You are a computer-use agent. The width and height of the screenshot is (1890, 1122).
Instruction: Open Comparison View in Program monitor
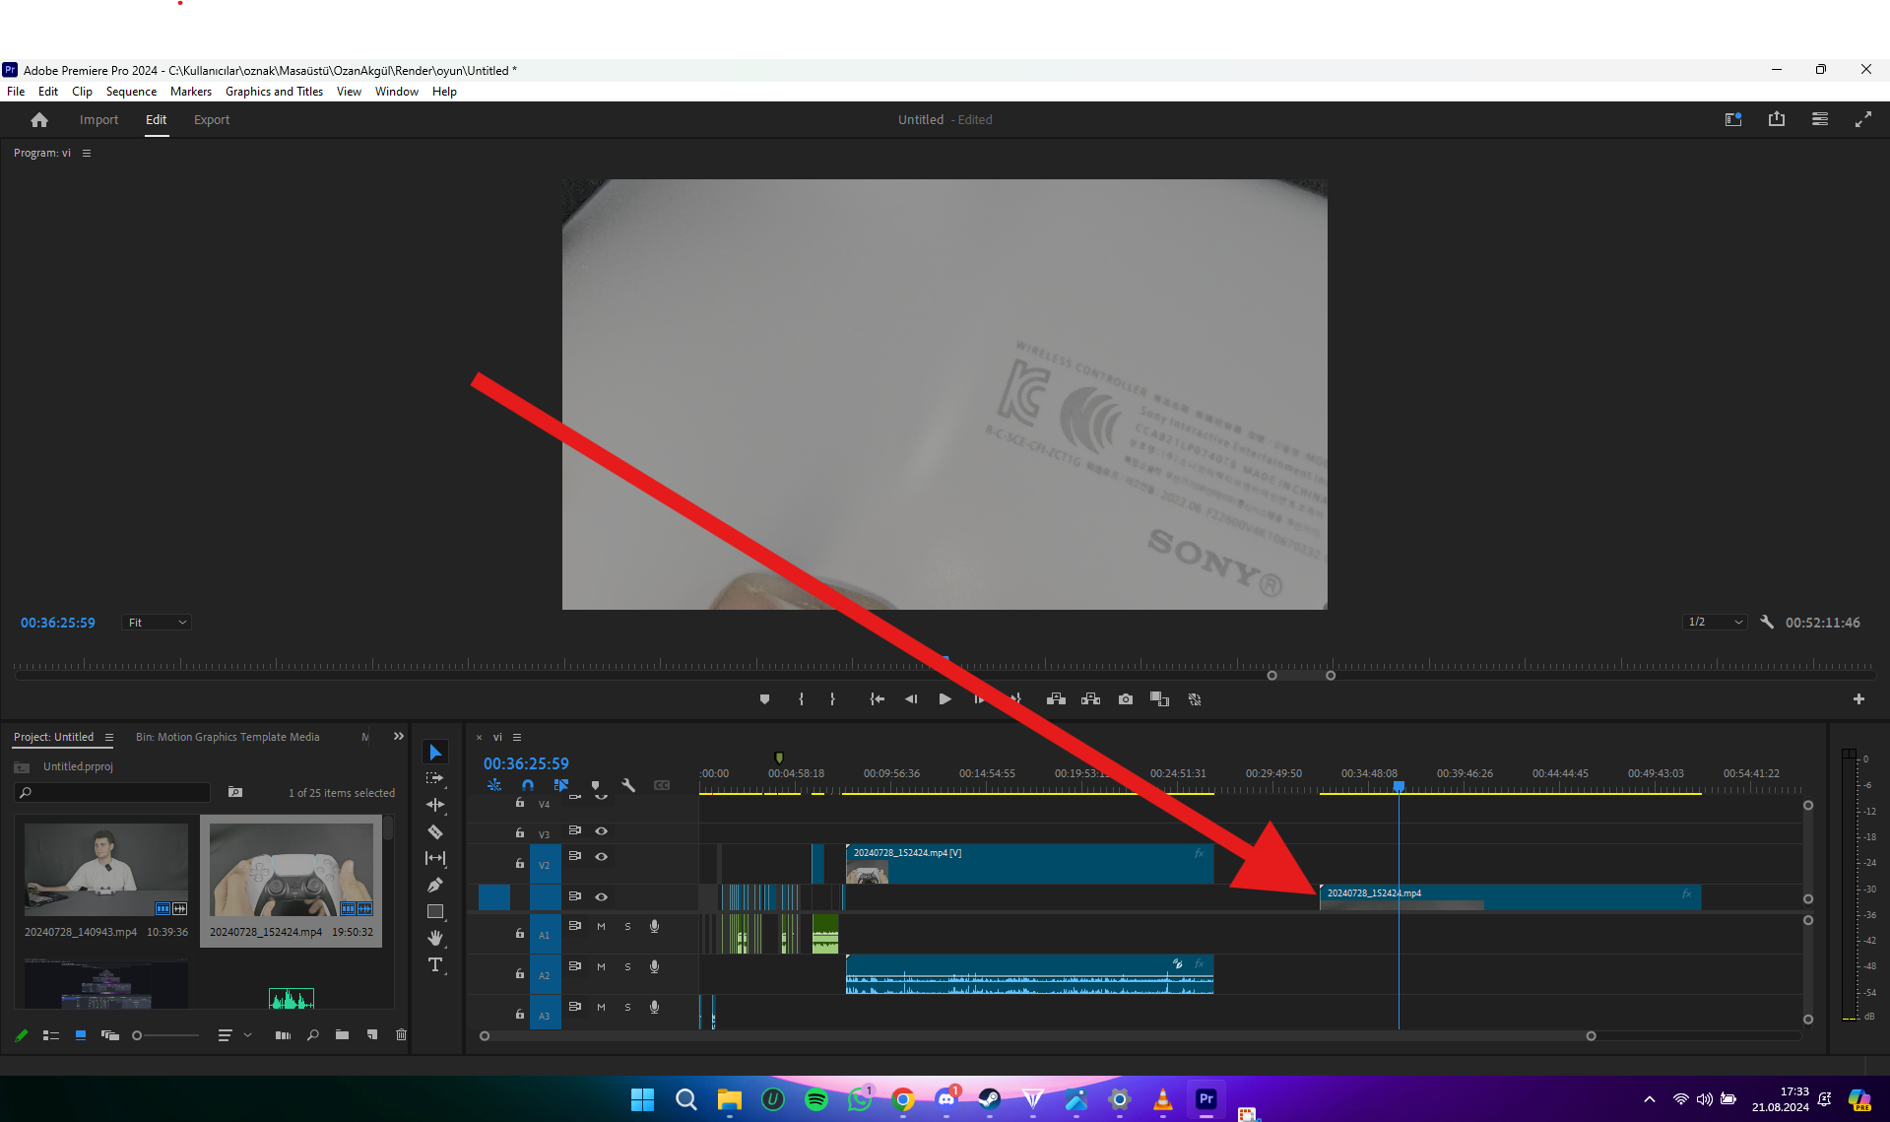[x=1159, y=699]
